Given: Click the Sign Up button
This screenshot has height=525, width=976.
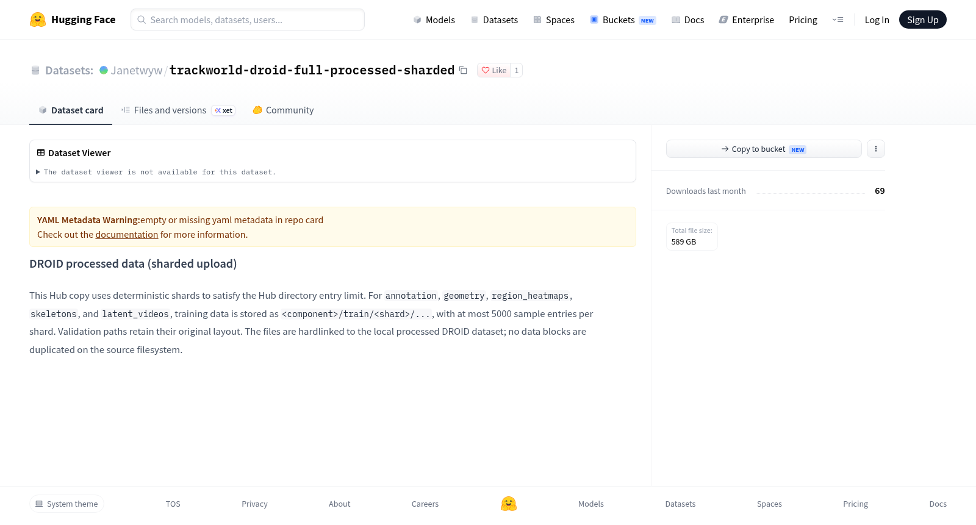Looking at the screenshot, I should [x=922, y=20].
